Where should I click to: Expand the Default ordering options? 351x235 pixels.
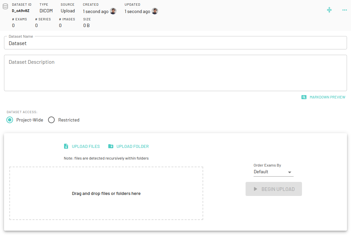273,172
